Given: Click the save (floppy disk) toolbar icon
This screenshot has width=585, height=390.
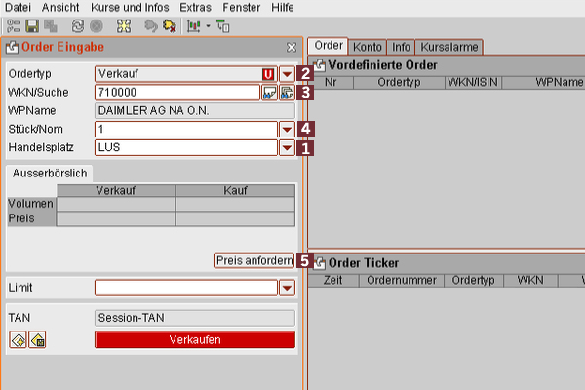Looking at the screenshot, I should [33, 25].
